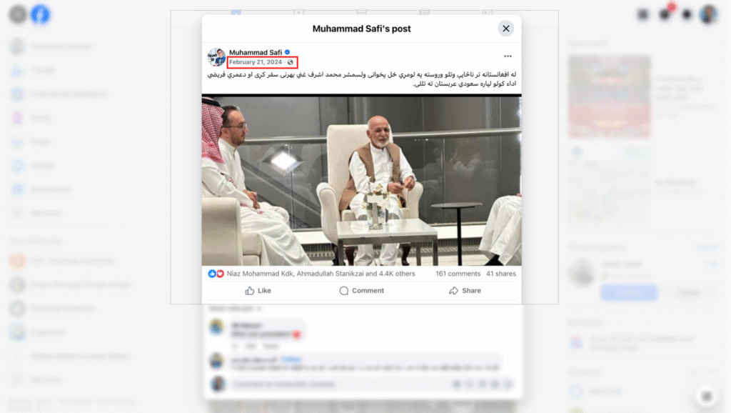Open Muhammad Safi's profile picture

point(216,57)
